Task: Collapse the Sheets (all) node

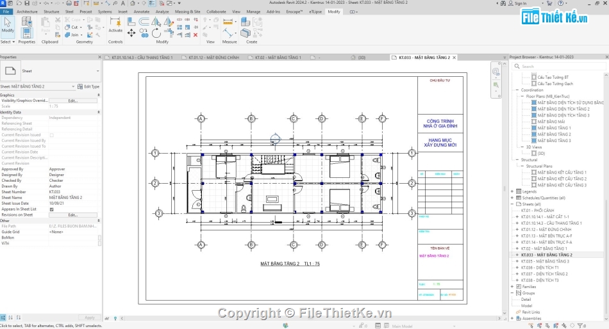Action: click(512, 204)
